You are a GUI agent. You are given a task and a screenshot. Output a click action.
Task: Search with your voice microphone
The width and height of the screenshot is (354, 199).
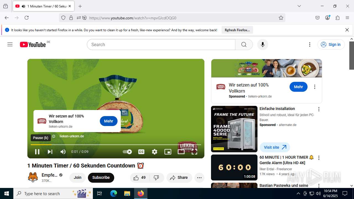point(263,44)
